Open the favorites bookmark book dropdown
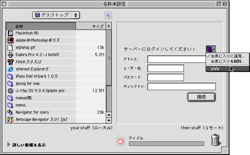This screenshot has width=250, height=155. [x=211, y=49]
